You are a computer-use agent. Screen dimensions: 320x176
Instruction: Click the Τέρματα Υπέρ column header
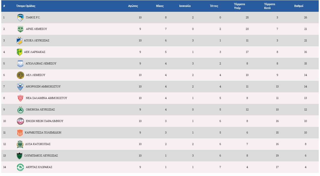240,6
